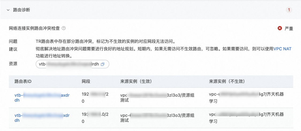Click the vtb resource tag under 资源
The width and height of the screenshot is (301, 131).
point(69,64)
